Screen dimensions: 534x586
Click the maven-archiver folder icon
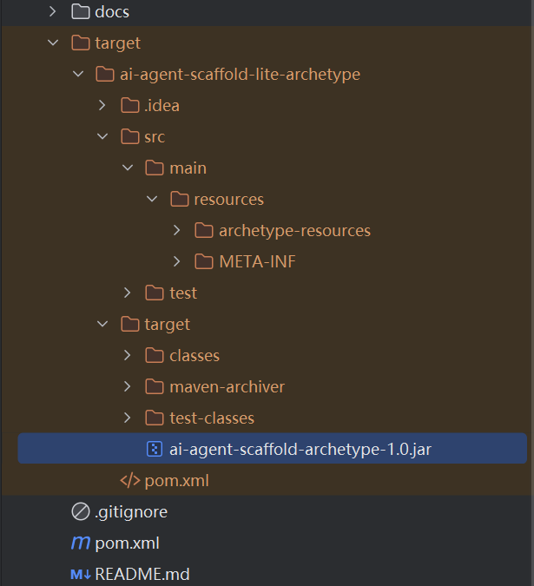coord(155,386)
